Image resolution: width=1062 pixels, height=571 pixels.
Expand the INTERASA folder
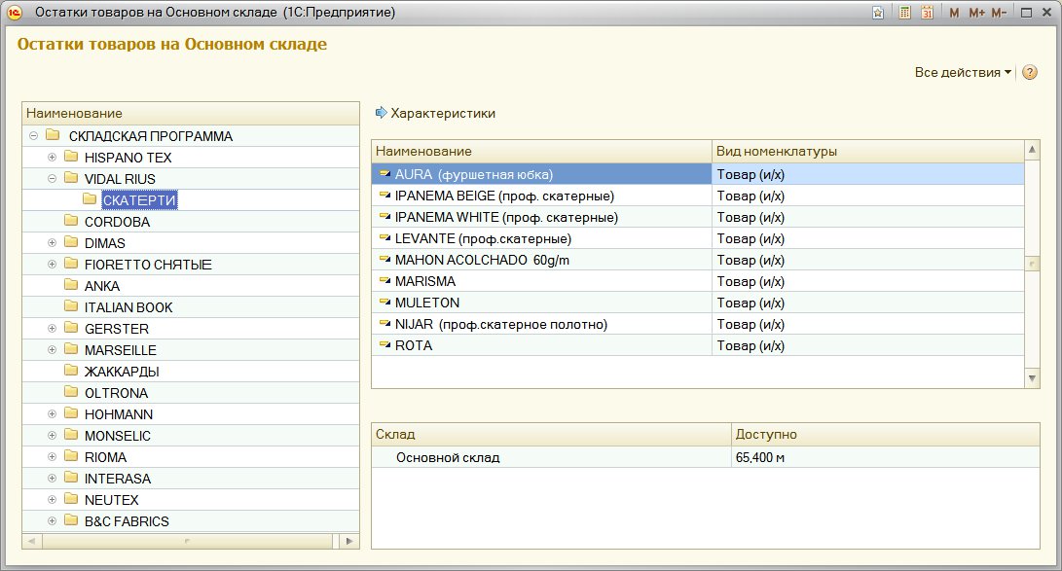(x=52, y=479)
